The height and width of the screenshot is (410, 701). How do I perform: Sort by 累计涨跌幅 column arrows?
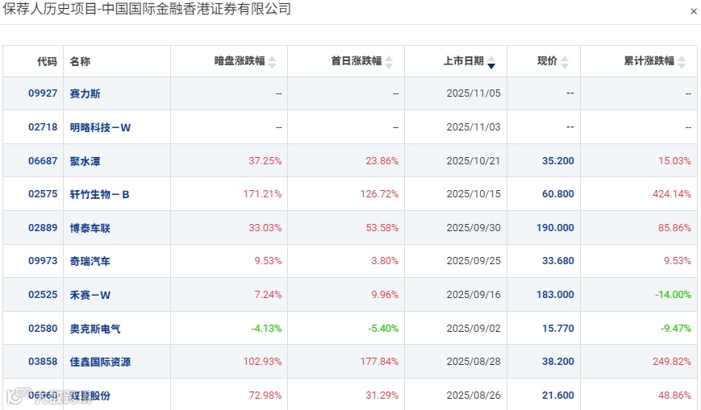tap(682, 62)
